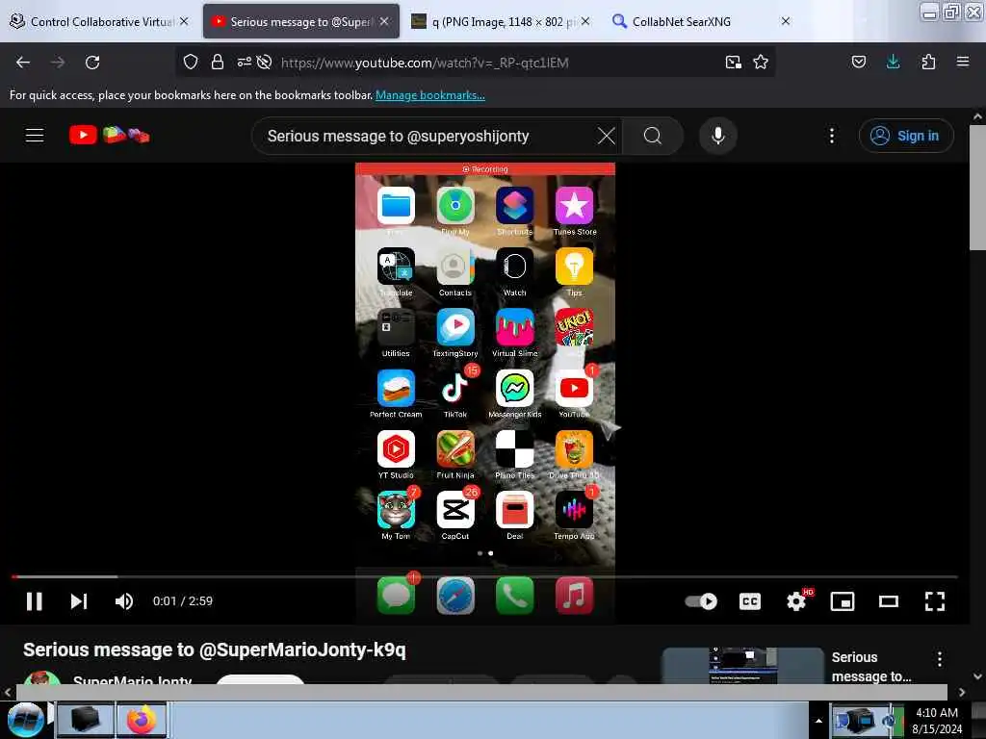Screen dimensions: 986x739
Task: Open YouTube settings three-dot menu
Action: (x=831, y=136)
